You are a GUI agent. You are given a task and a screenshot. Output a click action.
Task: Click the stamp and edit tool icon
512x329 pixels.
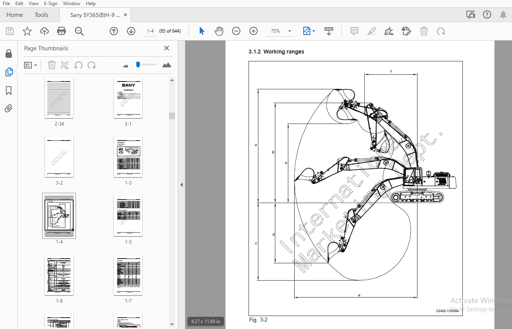406,31
